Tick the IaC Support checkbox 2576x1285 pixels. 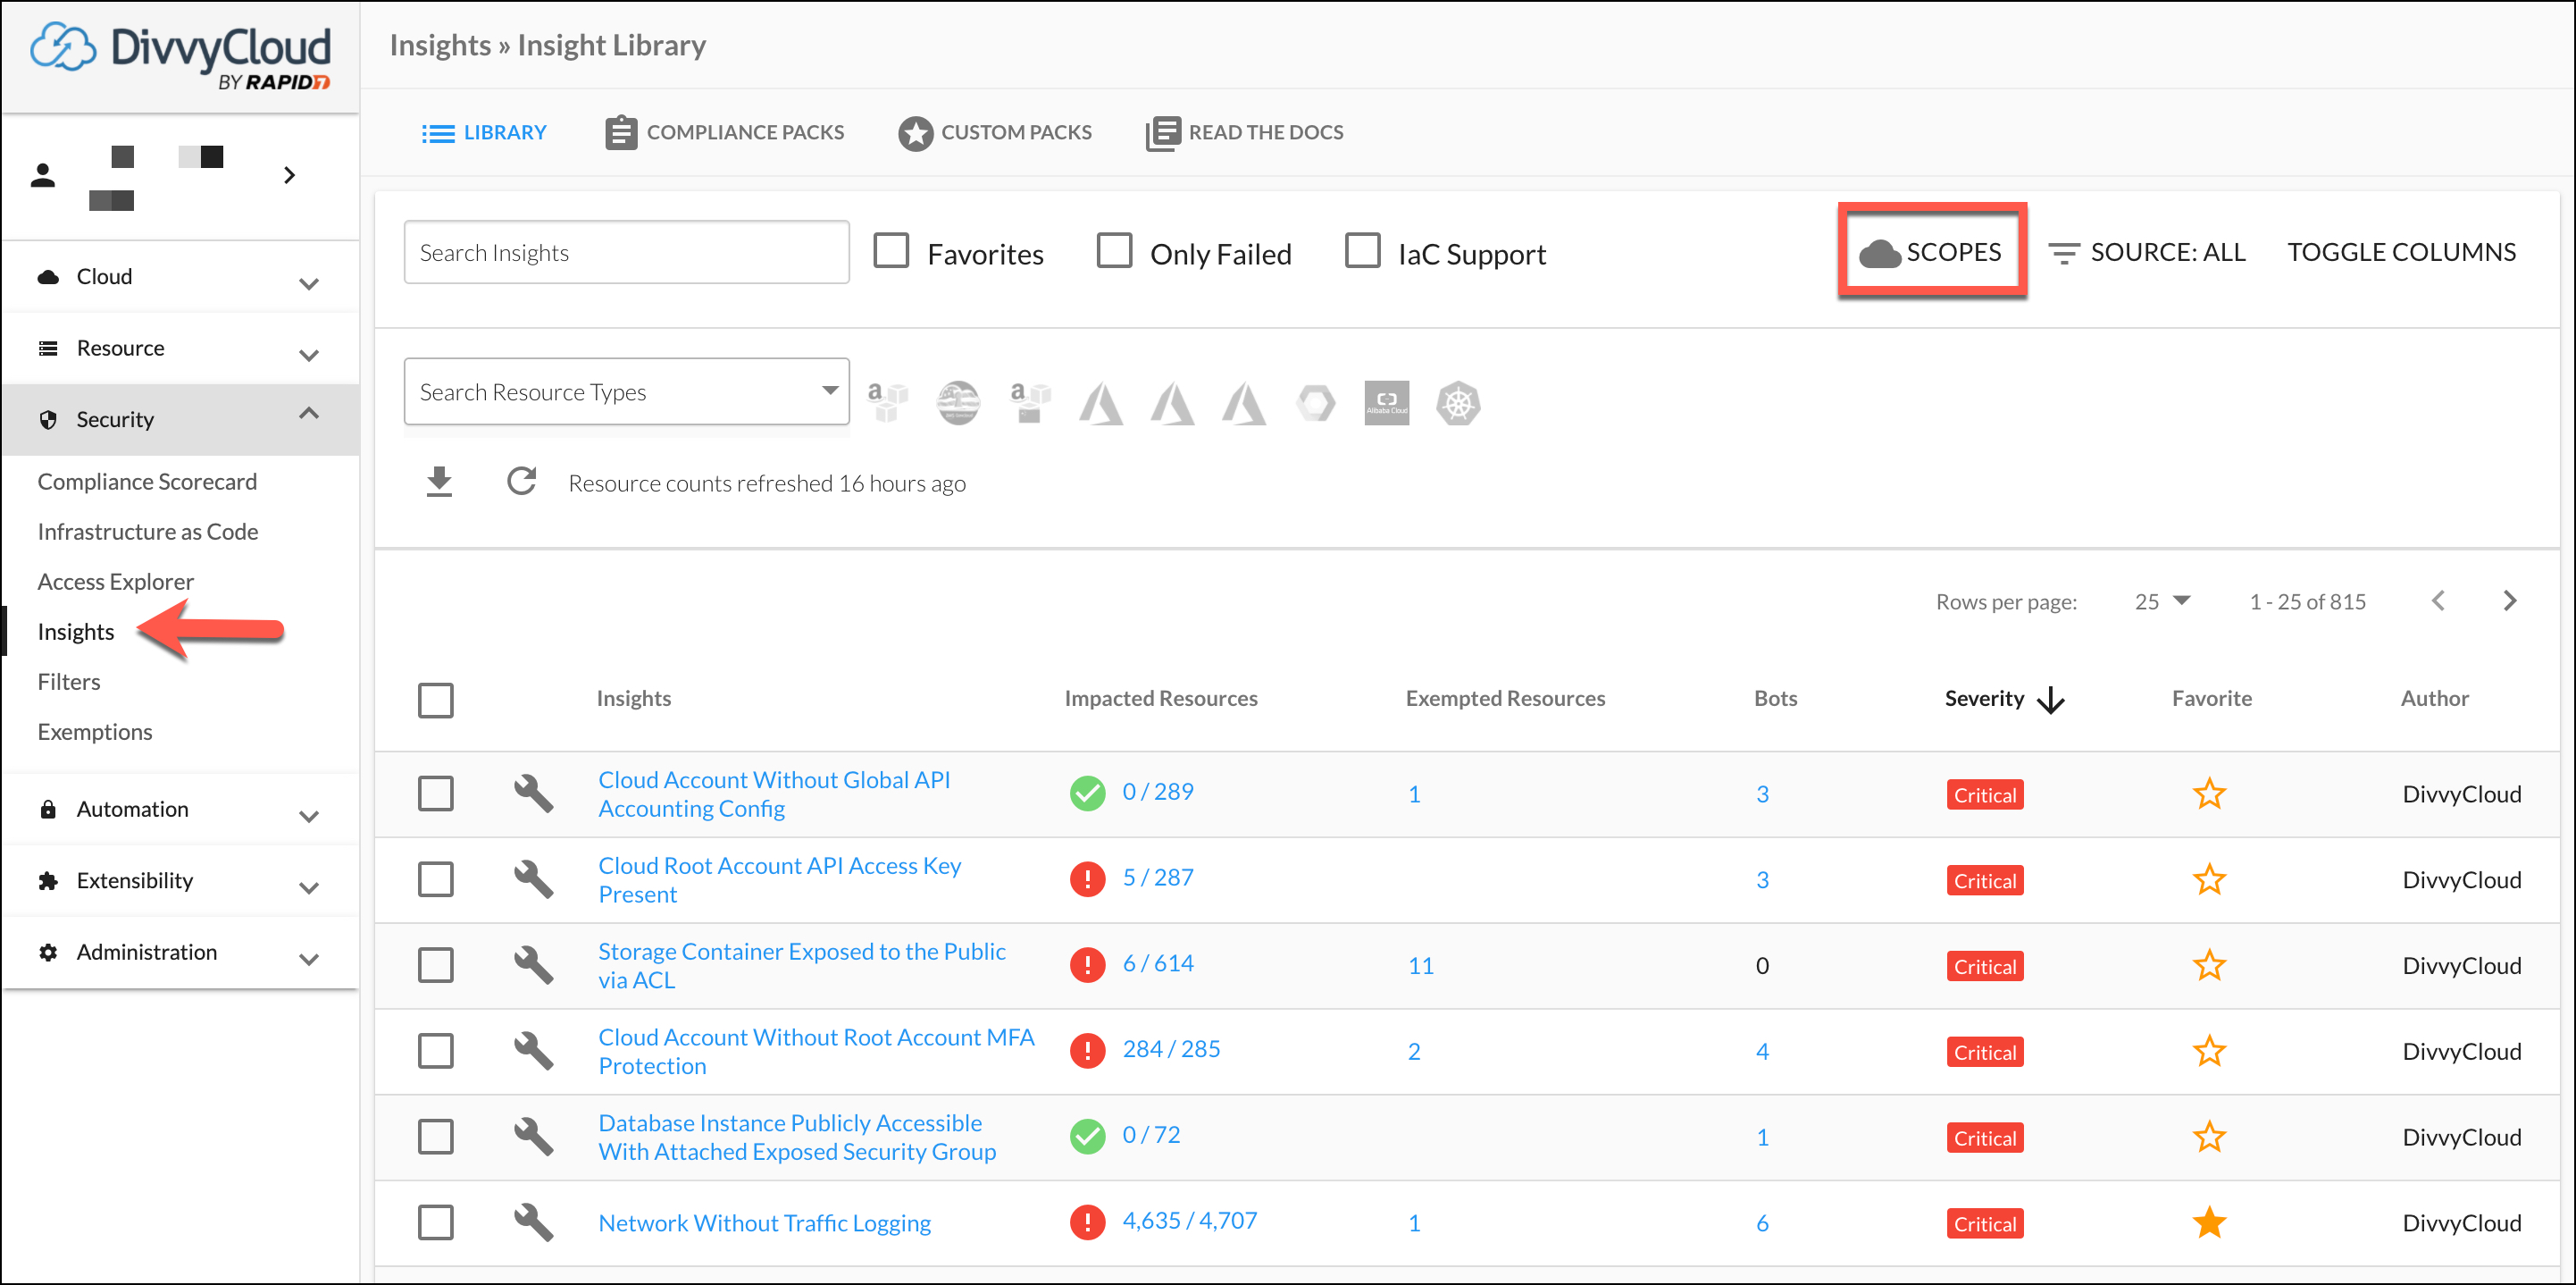[x=1362, y=251]
